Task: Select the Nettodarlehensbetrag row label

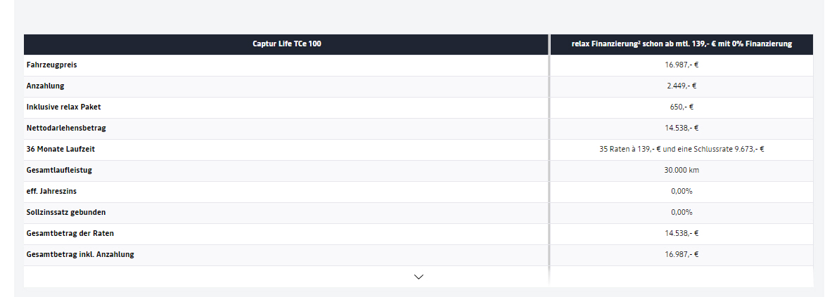Action: [66, 128]
